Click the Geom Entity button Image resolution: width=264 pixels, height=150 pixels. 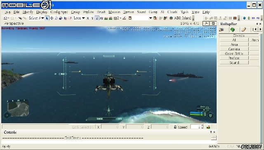pyautogui.click(x=234, y=54)
